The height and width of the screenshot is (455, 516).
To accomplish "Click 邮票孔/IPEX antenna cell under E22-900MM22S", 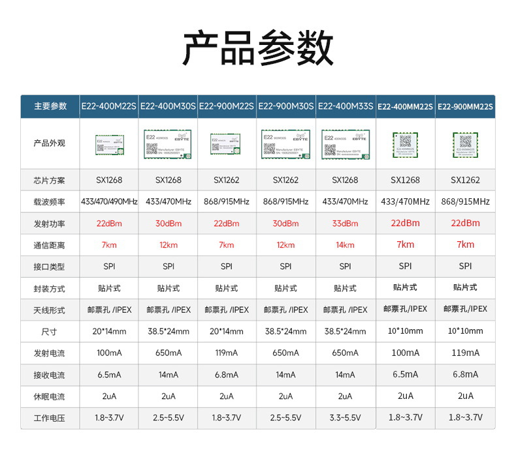I will click(465, 309).
